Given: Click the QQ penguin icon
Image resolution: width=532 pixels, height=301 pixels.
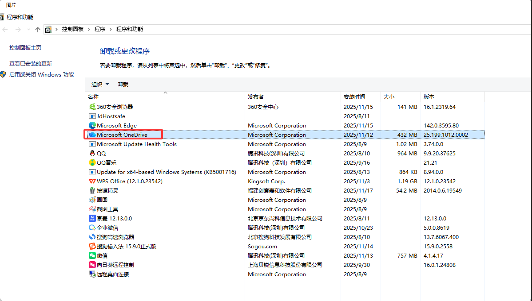Looking at the screenshot, I should tap(92, 153).
